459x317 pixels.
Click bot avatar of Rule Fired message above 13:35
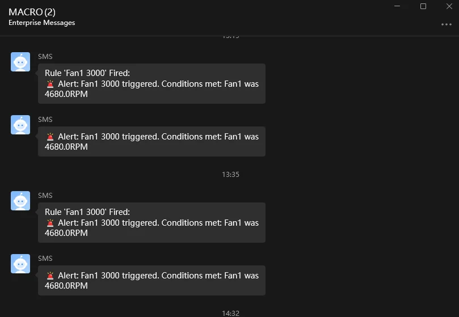pyautogui.click(x=20, y=62)
